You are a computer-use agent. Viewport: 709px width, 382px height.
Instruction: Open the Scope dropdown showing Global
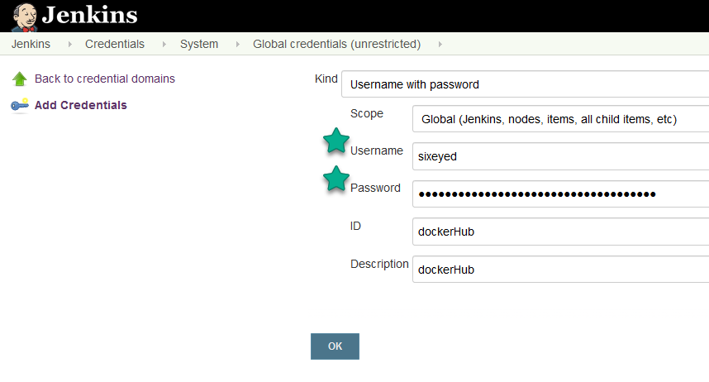click(560, 119)
